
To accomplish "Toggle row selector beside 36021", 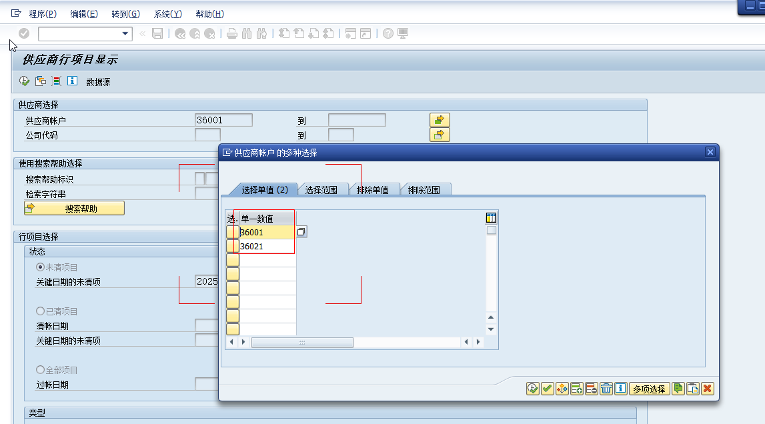I will [x=233, y=246].
